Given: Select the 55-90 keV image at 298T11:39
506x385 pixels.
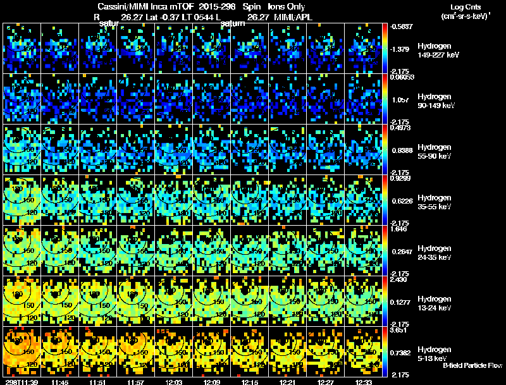Looking at the screenshot, I should point(22,149).
